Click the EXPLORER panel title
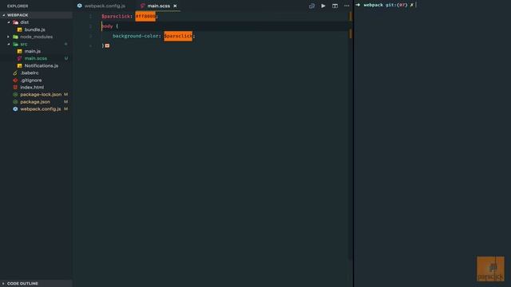The height and width of the screenshot is (287, 511). 18,6
